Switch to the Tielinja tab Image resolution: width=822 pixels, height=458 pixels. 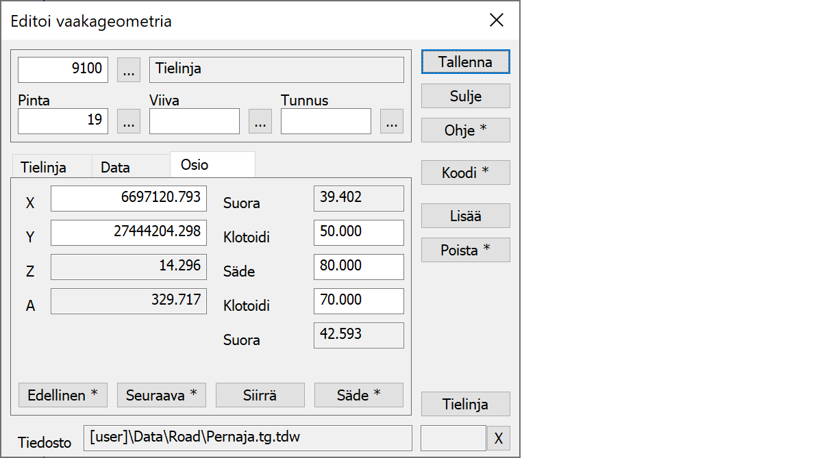click(x=43, y=167)
